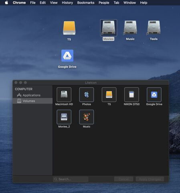Open the Apple menu

pos(6,2)
